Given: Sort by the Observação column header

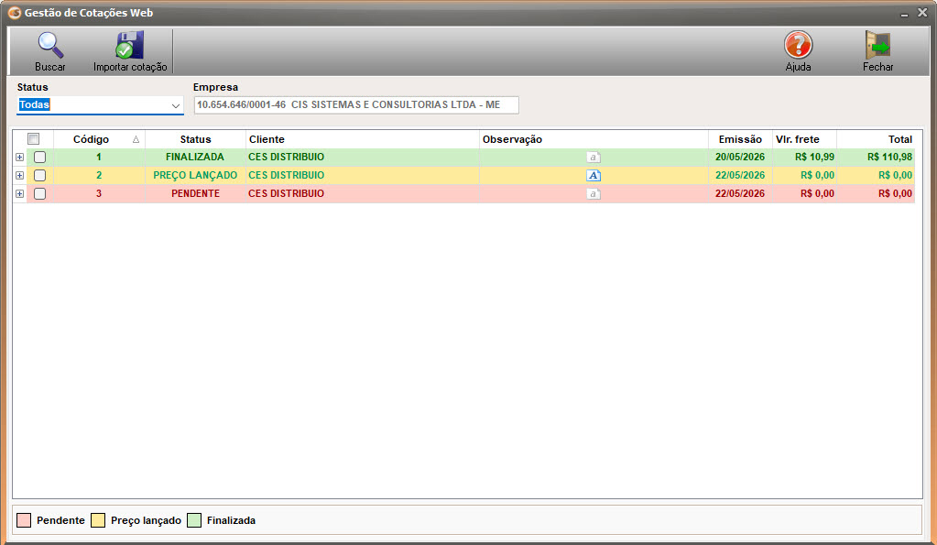Looking at the screenshot, I should point(594,139).
